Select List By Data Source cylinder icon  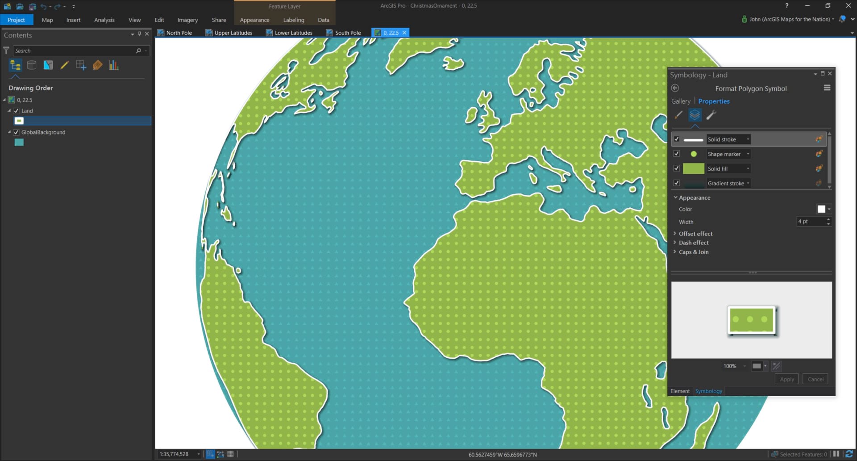tap(32, 65)
